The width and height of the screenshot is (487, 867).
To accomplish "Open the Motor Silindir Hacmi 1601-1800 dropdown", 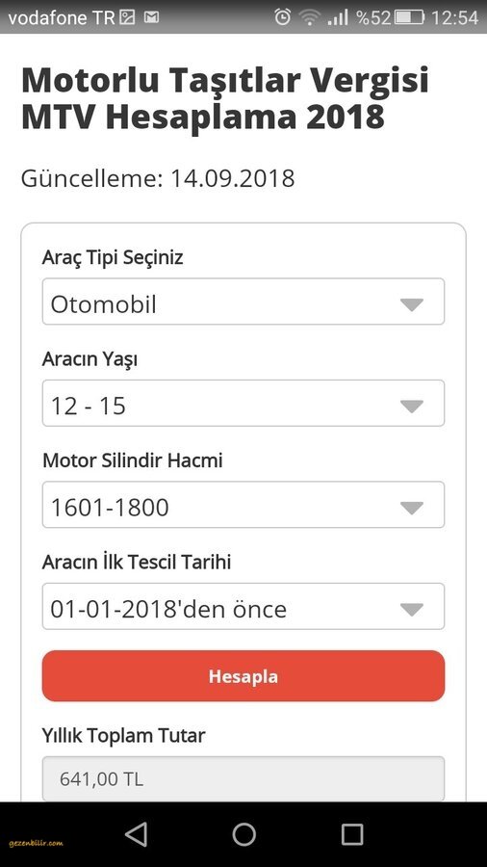I will 243,504.
